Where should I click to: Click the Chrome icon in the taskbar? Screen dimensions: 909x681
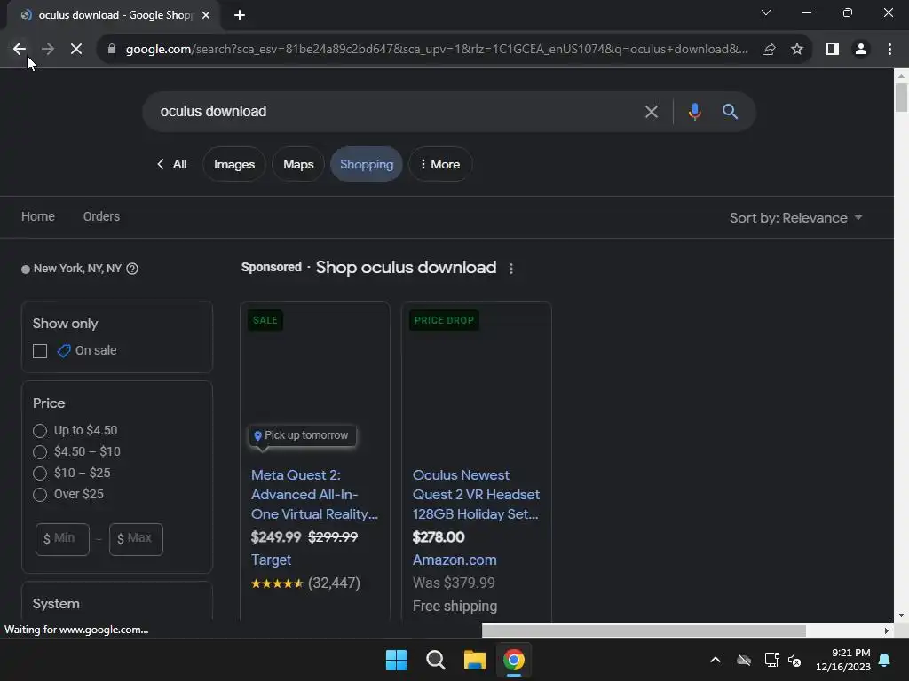(x=514, y=660)
